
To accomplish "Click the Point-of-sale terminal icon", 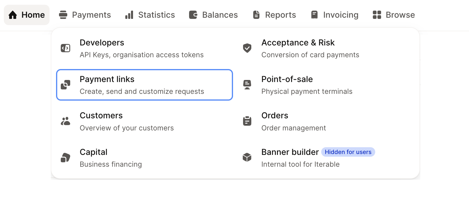I will coord(247,85).
